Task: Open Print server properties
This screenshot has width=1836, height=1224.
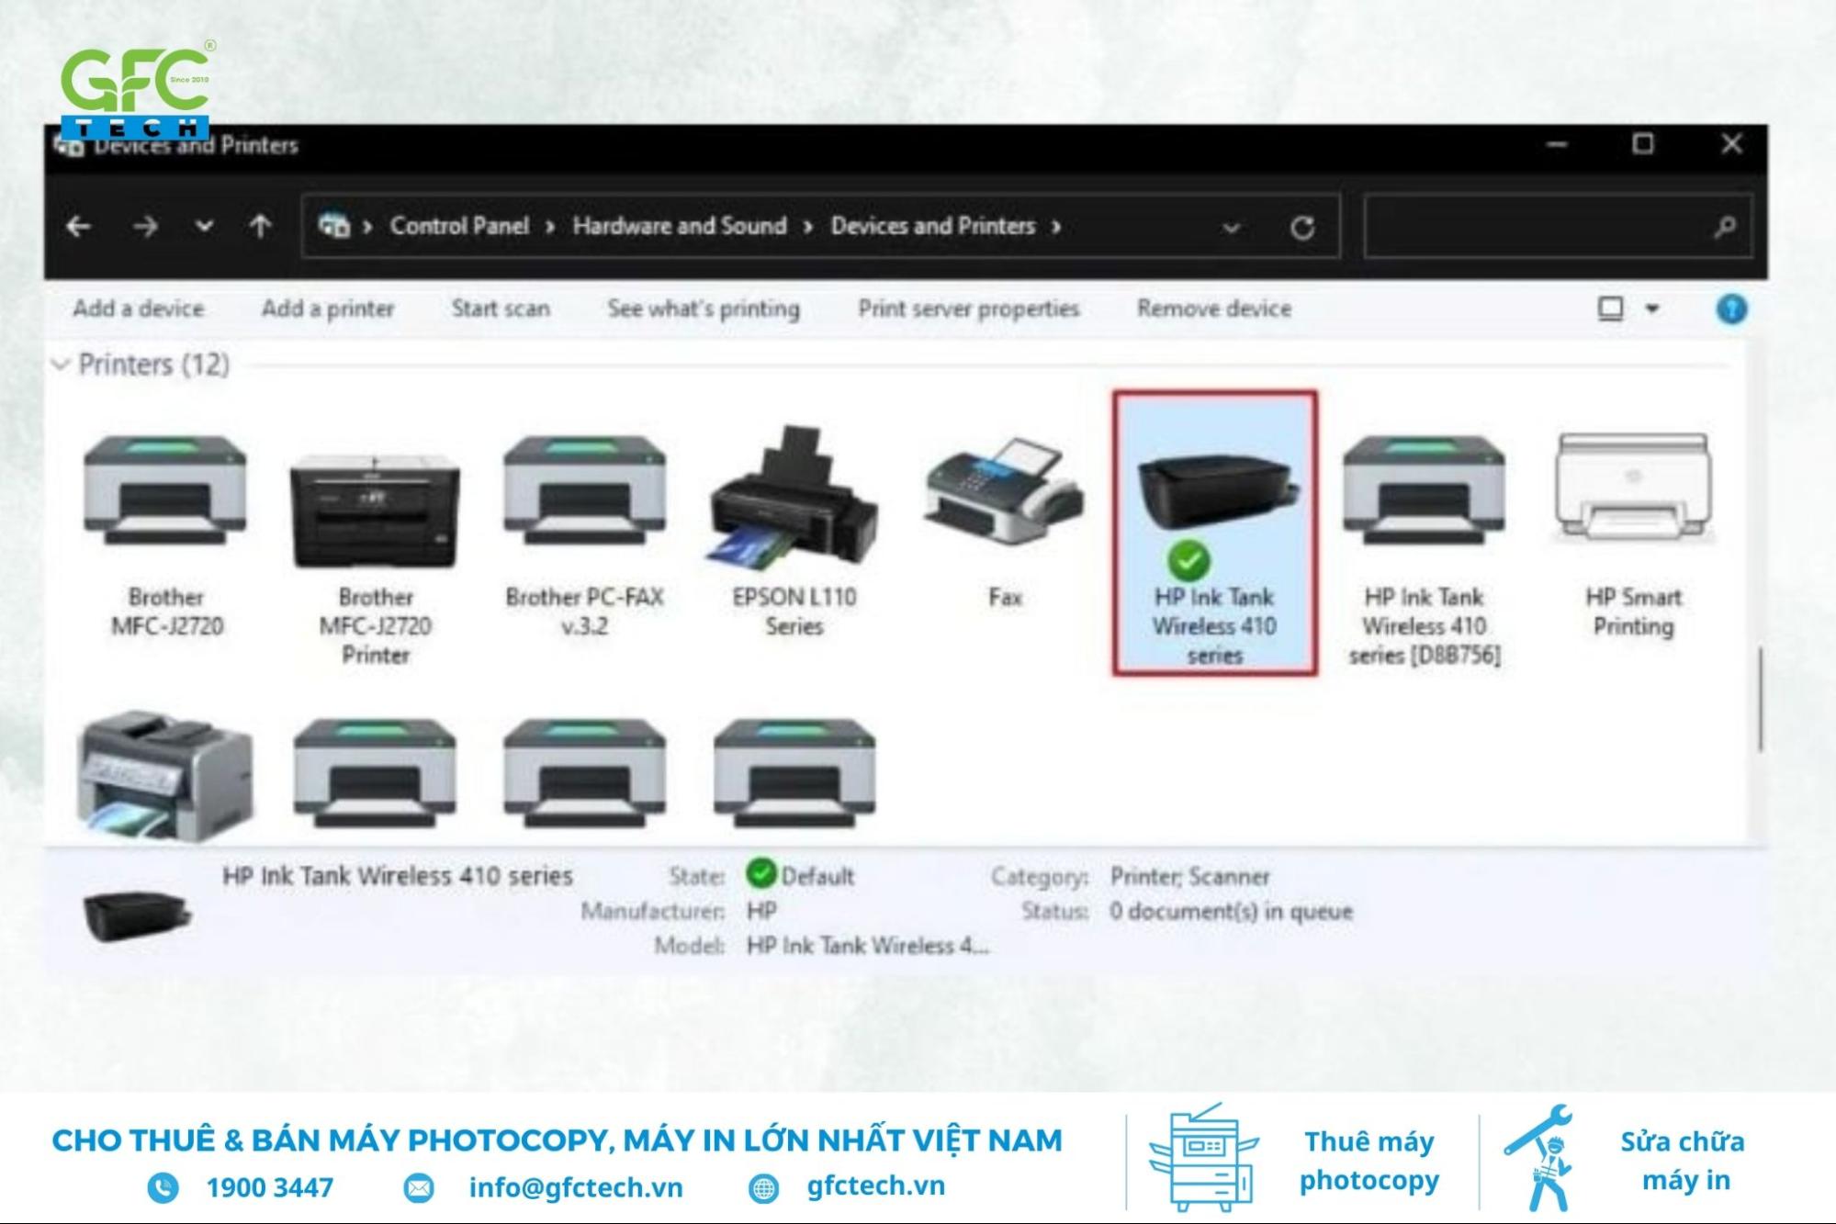Action: point(969,309)
